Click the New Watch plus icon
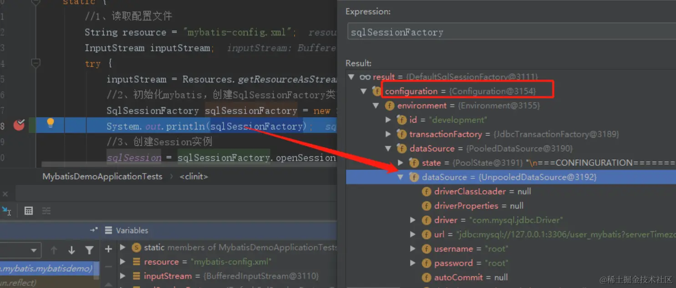 [108, 249]
